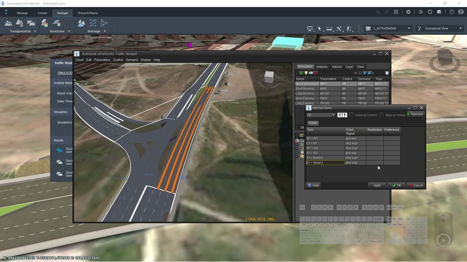Image resolution: width=467 pixels, height=262 pixels.
Task: Open the Present/Share ribbon tab
Action: [88, 13]
